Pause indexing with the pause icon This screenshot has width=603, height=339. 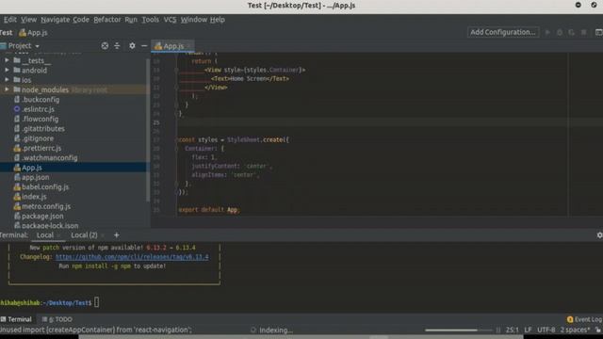pos(498,331)
